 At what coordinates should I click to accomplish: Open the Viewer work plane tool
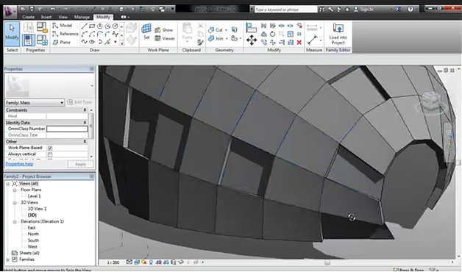click(165, 38)
